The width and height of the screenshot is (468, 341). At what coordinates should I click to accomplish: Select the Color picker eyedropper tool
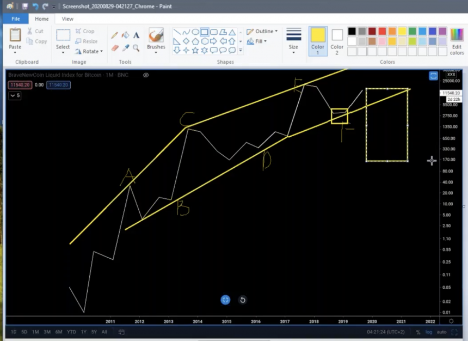[125, 48]
